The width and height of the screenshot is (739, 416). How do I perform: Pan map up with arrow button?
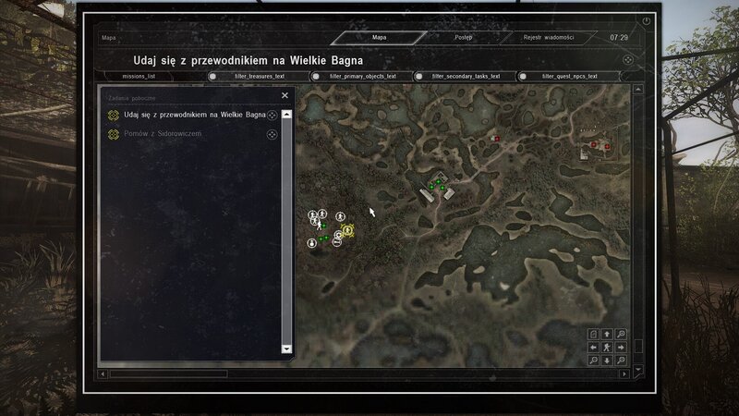click(607, 334)
